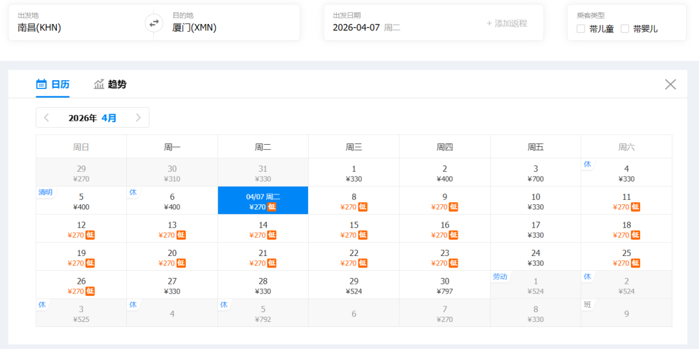Image resolution: width=699 pixels, height=349 pixels.
Task: Enable the 带婴儿 checkbox
Action: [x=625, y=29]
